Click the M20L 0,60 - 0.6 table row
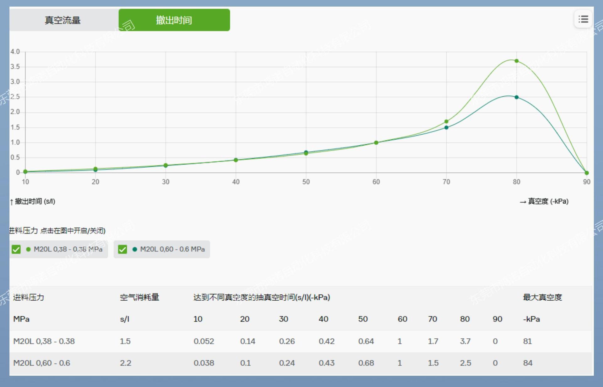The height and width of the screenshot is (387, 603). click(x=41, y=363)
